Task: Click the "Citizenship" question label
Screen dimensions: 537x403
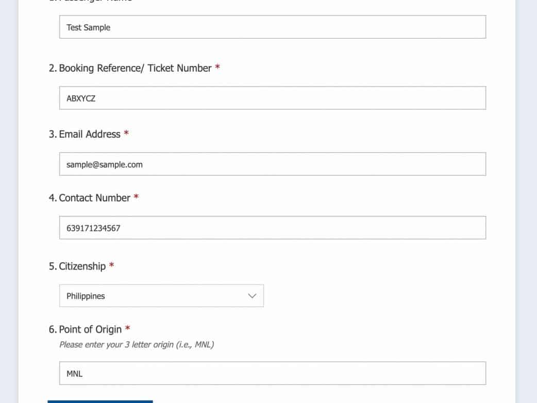Action: [x=82, y=266]
